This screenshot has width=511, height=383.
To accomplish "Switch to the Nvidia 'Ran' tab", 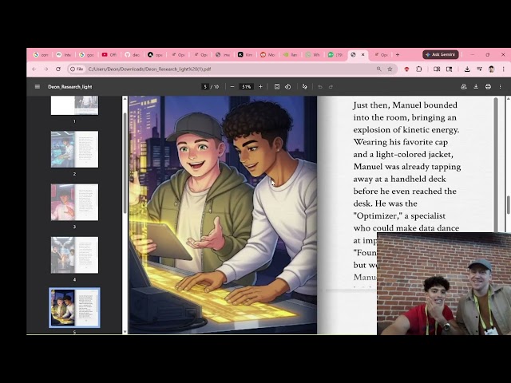I will pyautogui.click(x=290, y=55).
